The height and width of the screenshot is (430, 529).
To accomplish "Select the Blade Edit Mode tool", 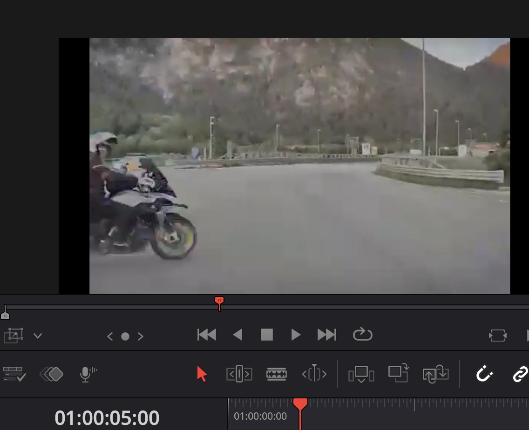I will pyautogui.click(x=276, y=374).
